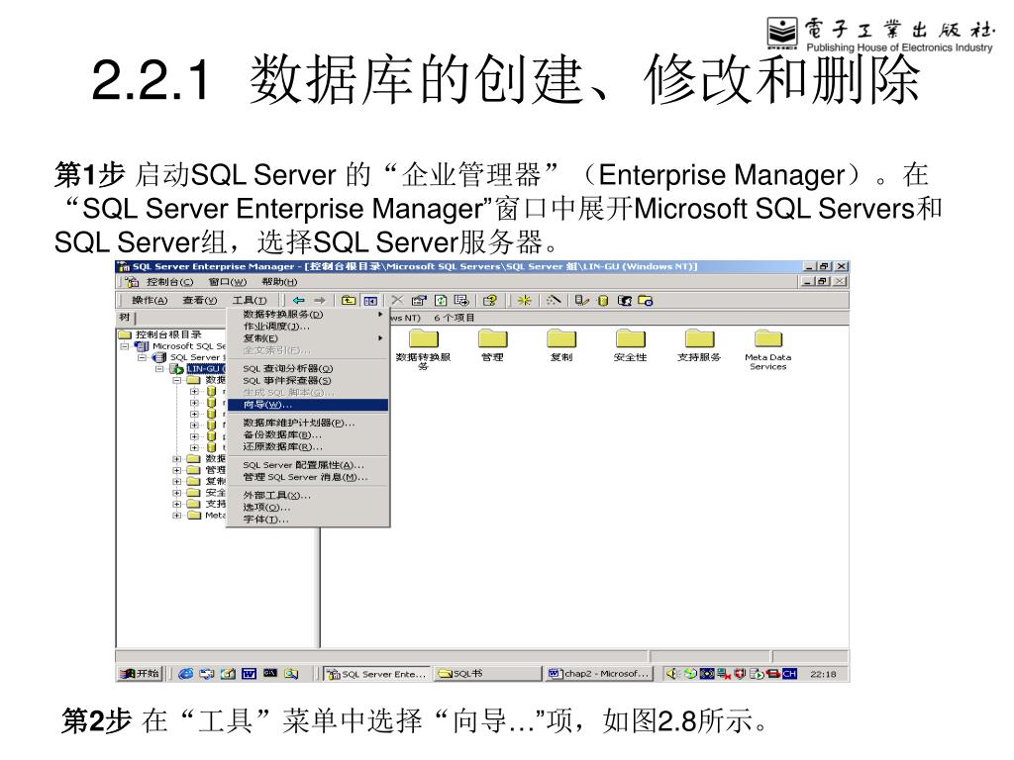Click the Forward arrow toolbar icon
This screenshot has height=760, width=1014.
tap(320, 301)
